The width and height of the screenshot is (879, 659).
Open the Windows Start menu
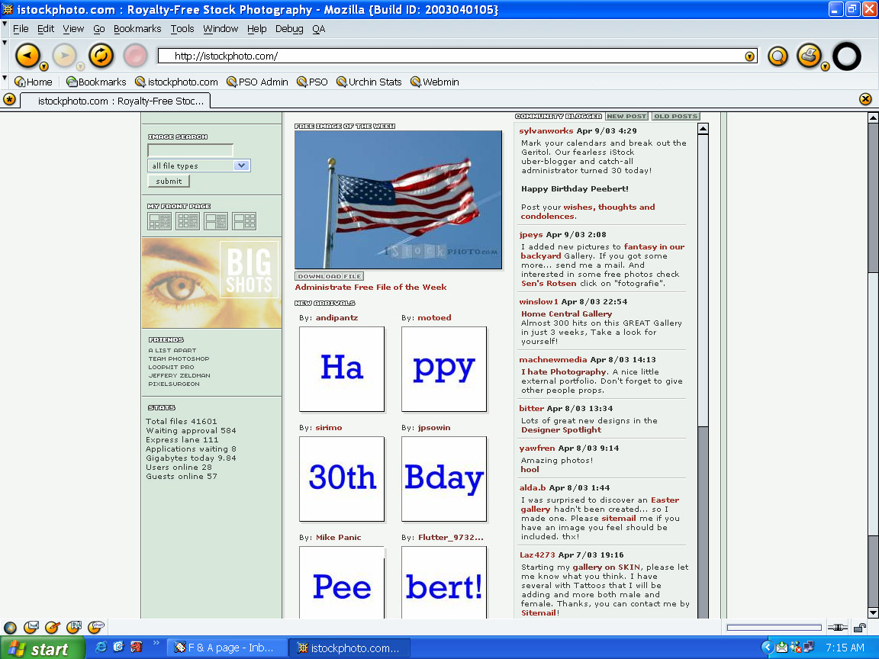tap(43, 648)
